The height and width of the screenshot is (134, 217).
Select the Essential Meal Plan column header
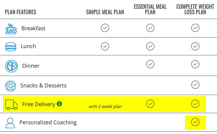[x=150, y=9]
